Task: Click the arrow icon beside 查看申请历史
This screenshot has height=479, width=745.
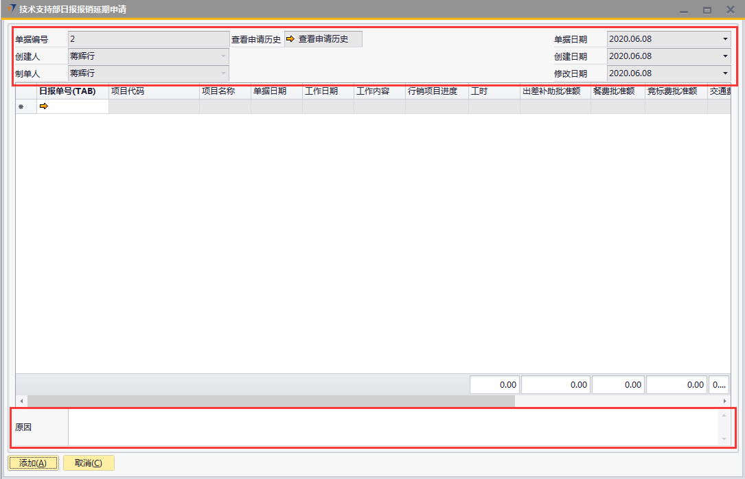Action: (290, 39)
